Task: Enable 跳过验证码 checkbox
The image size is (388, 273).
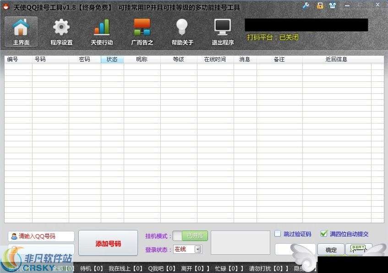Action: point(278,234)
